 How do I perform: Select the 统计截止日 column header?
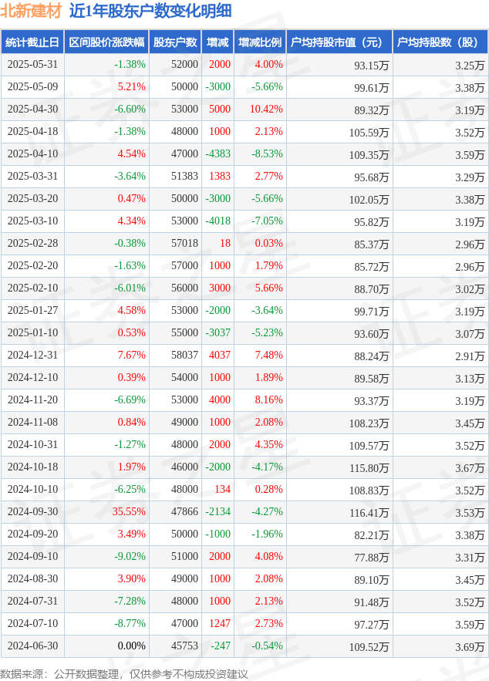click(32, 42)
